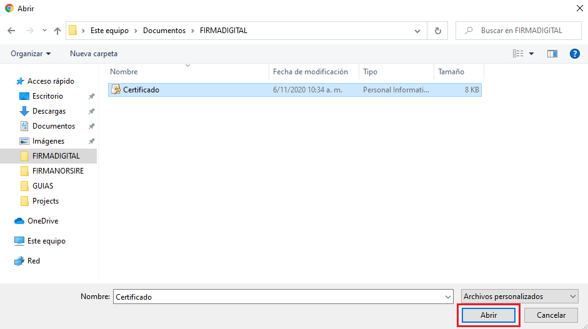Expand the recent locations dropdown arrow
The height and width of the screenshot is (329, 588).
tap(44, 31)
